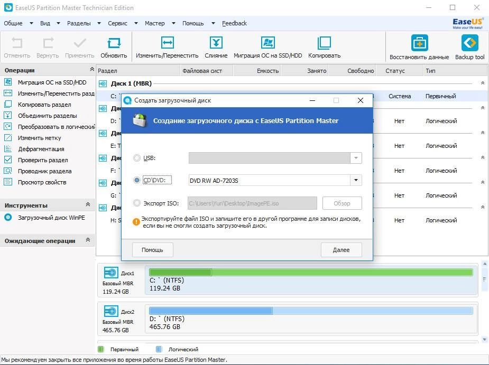Collapse the Диск 1 (MBR) group
The width and height of the screenshot is (489, 365).
pyautogui.click(x=483, y=83)
